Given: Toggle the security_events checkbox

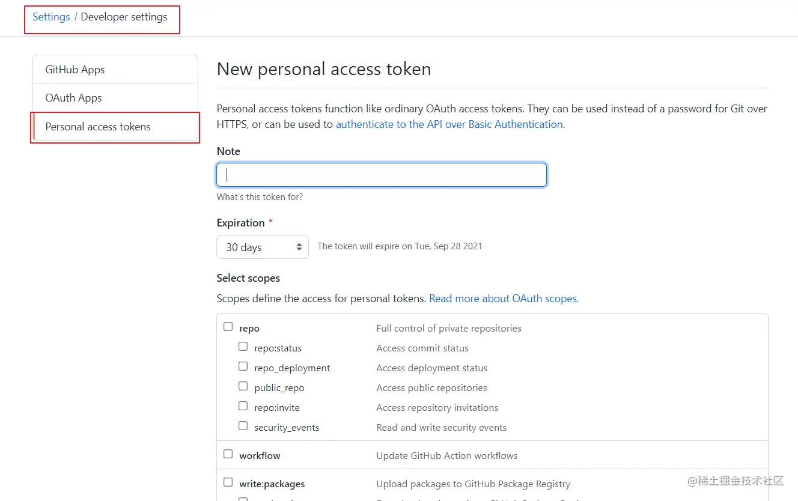Looking at the screenshot, I should pyautogui.click(x=243, y=426).
